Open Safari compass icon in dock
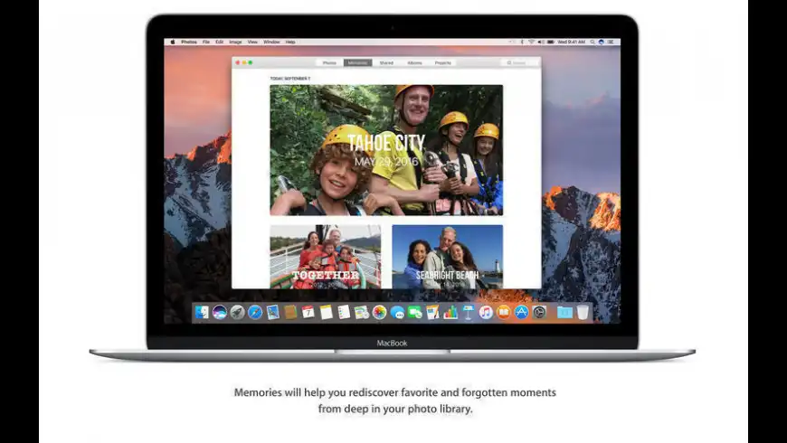The image size is (787, 443). (255, 312)
